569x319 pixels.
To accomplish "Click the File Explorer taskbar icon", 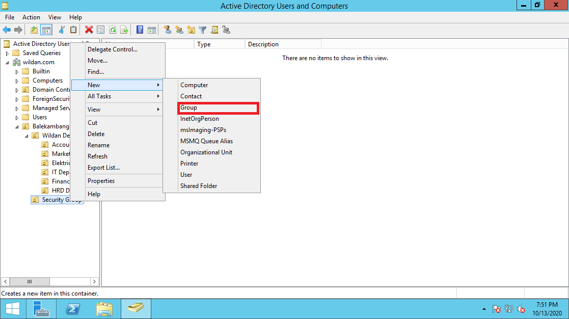I will 104,309.
